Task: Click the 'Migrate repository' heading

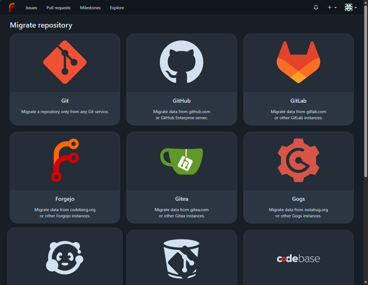Action: (x=41, y=25)
